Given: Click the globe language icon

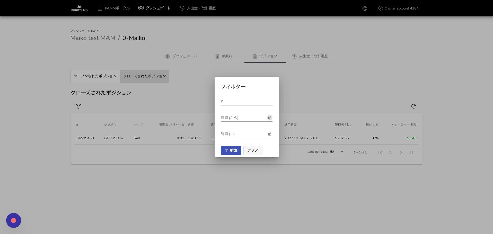Looking at the screenshot, I should 365,8.
